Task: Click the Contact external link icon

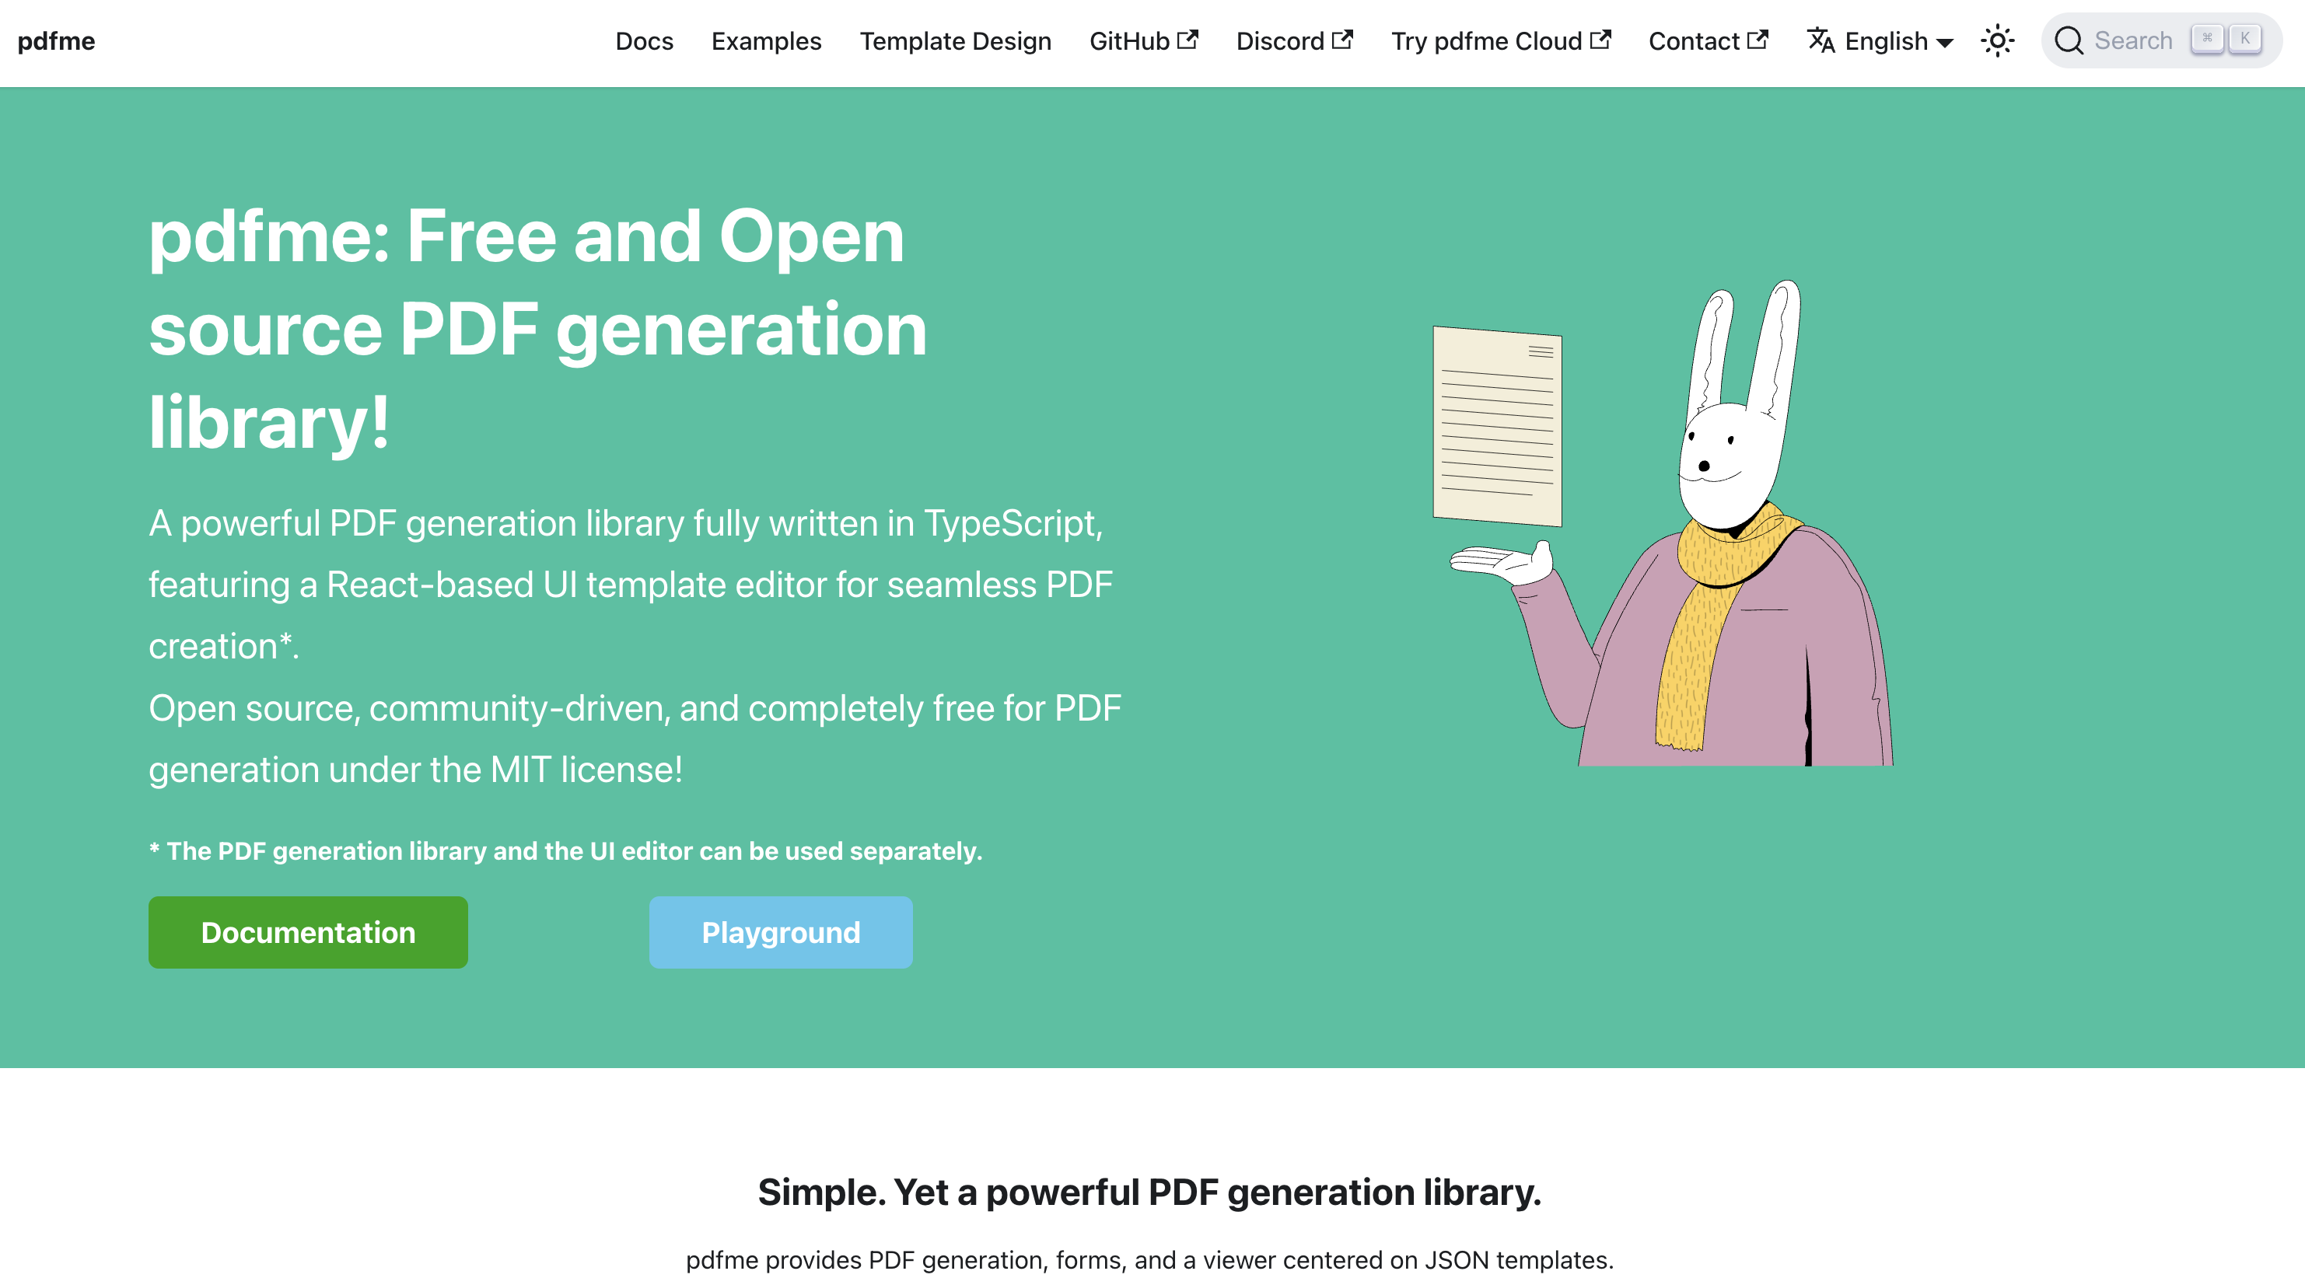Action: pyautogui.click(x=1758, y=40)
